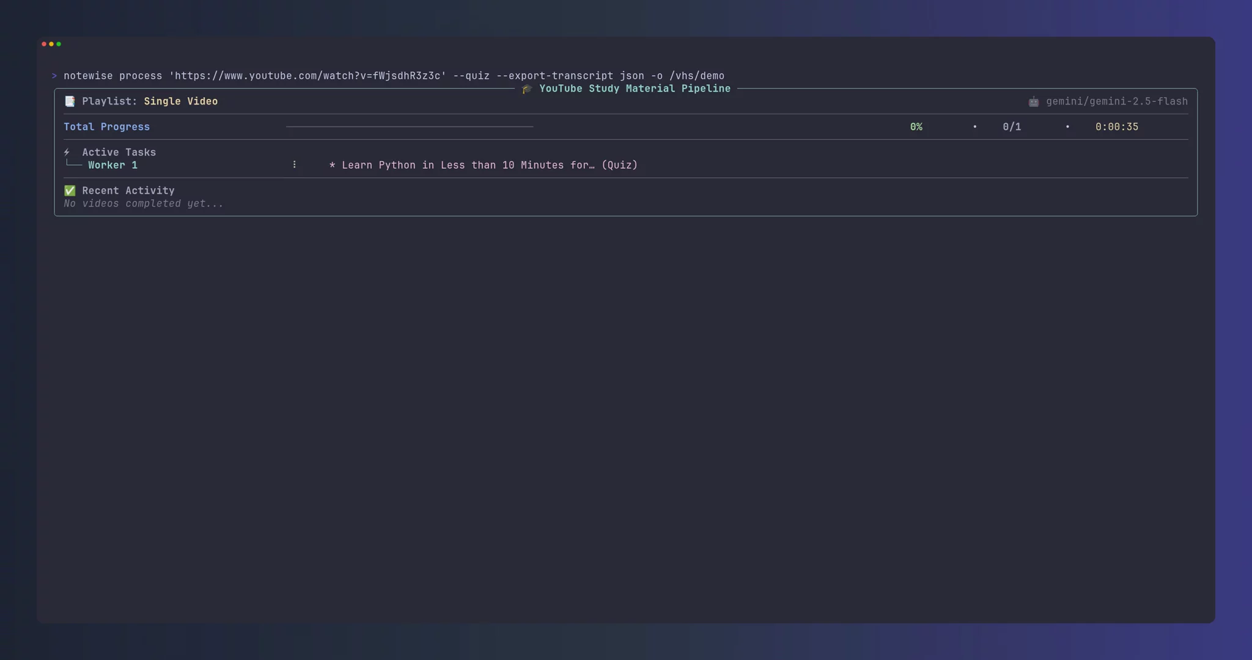The height and width of the screenshot is (660, 1252).
Task: Click '--export-transcript' flag in command
Action: click(554, 76)
